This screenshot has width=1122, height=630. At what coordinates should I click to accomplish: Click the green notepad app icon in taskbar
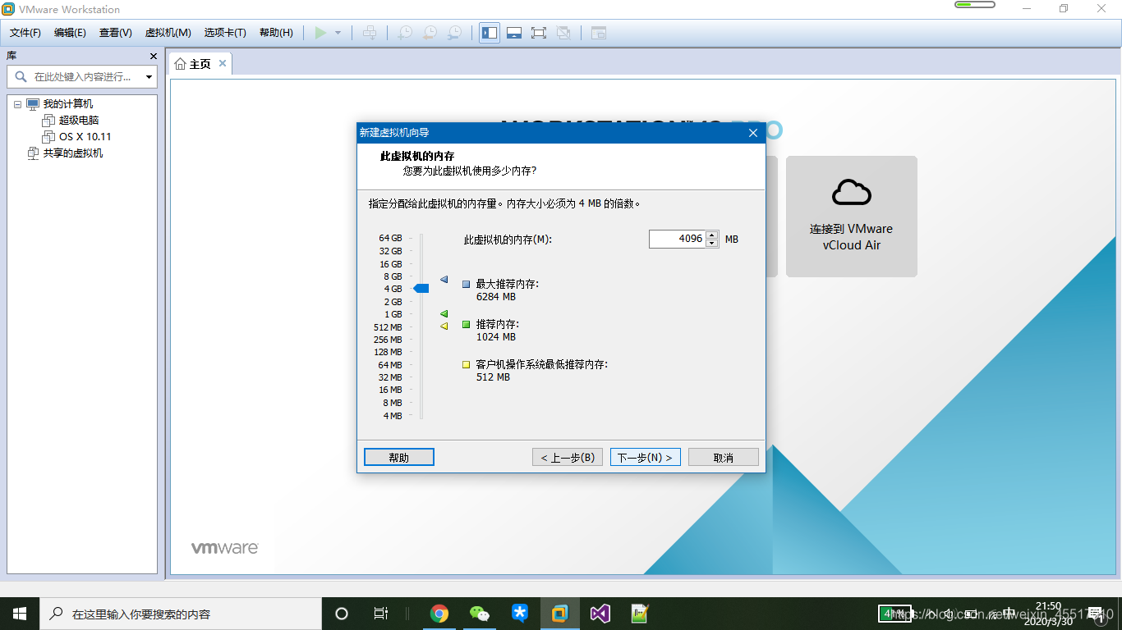pyautogui.click(x=641, y=614)
